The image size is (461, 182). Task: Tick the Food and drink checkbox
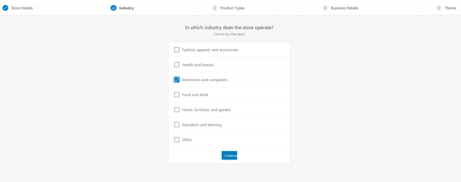[176, 95]
